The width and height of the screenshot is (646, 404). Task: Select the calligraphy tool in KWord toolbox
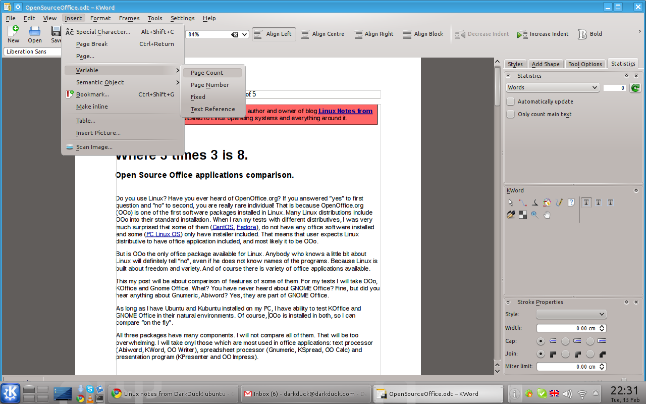(x=534, y=202)
